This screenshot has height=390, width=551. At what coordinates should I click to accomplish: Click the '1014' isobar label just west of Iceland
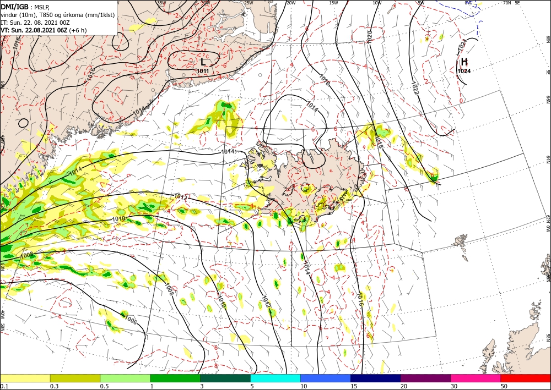tap(228, 151)
